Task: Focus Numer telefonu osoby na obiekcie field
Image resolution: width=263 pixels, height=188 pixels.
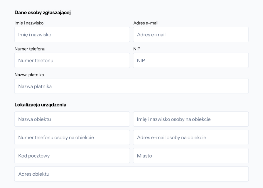Action: pos(72,137)
